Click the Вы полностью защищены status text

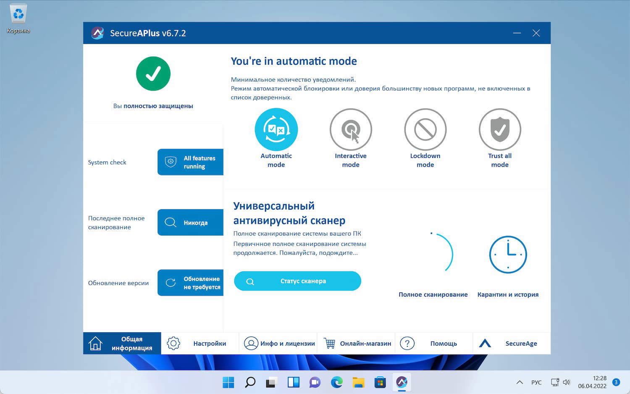point(153,106)
